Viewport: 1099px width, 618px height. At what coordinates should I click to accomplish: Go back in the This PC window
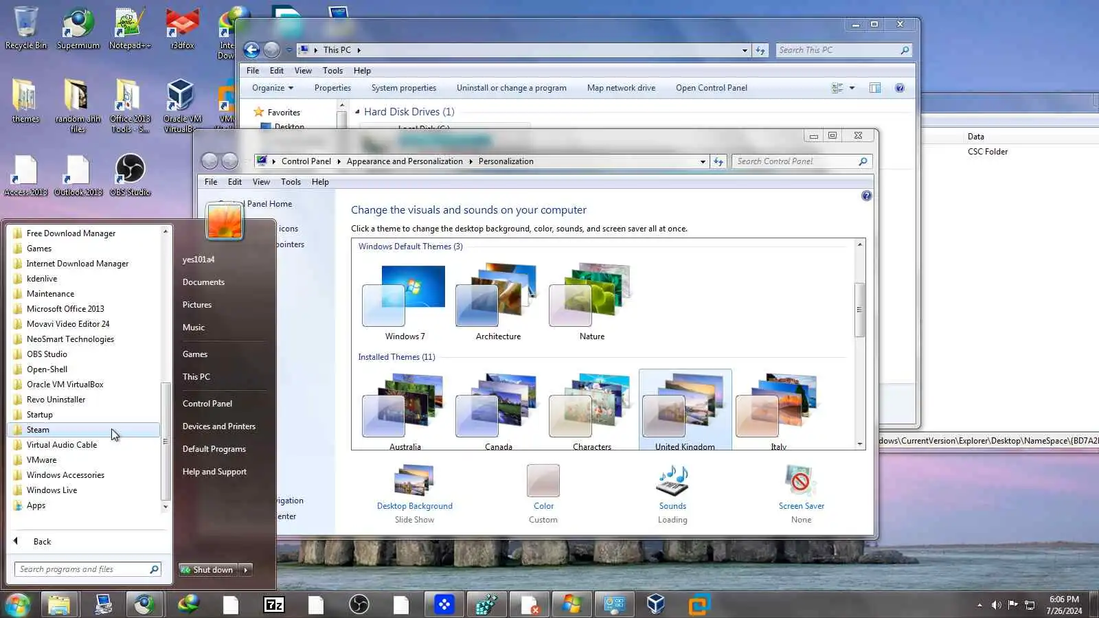(252, 50)
